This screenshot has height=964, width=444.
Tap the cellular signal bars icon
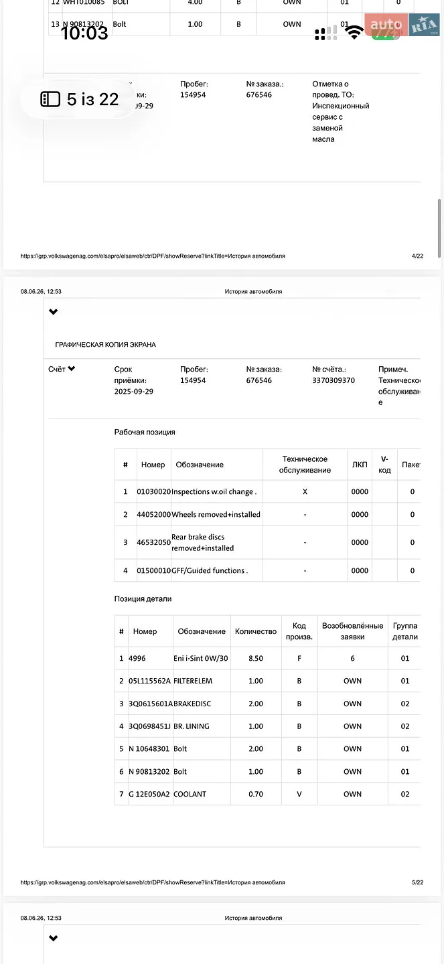[x=325, y=33]
